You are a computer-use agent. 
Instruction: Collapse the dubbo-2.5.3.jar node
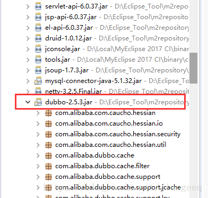coord(28,102)
